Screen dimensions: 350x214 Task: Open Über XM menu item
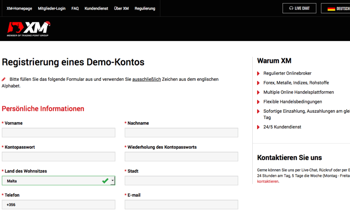[121, 9]
